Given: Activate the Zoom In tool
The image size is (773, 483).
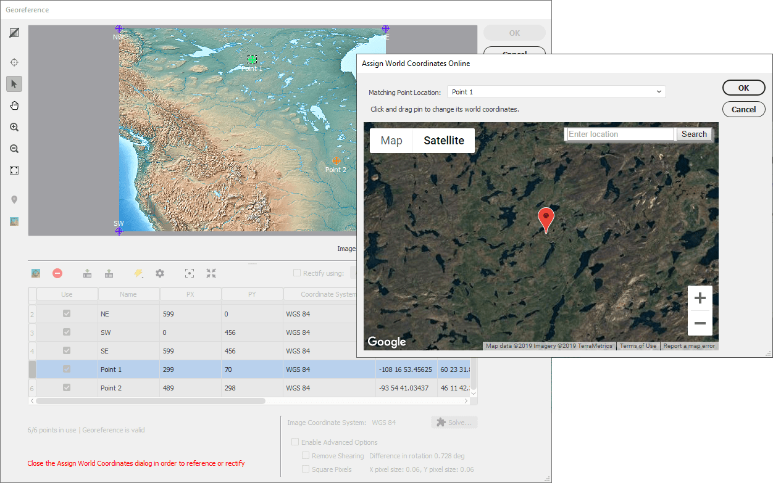Looking at the screenshot, I should [x=14, y=127].
